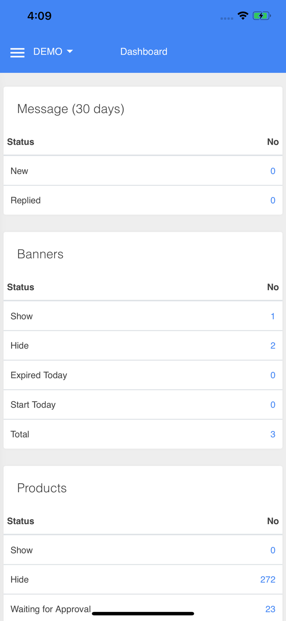Tap the battery charging indicator
This screenshot has width=286, height=621.
(262, 15)
